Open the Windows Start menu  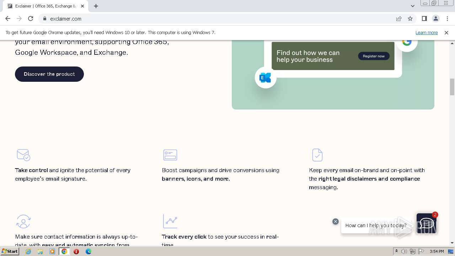coord(10,251)
